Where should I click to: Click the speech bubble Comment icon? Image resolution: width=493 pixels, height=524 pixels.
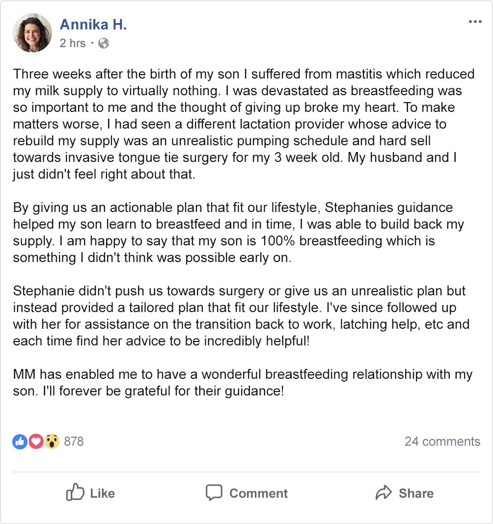214,493
